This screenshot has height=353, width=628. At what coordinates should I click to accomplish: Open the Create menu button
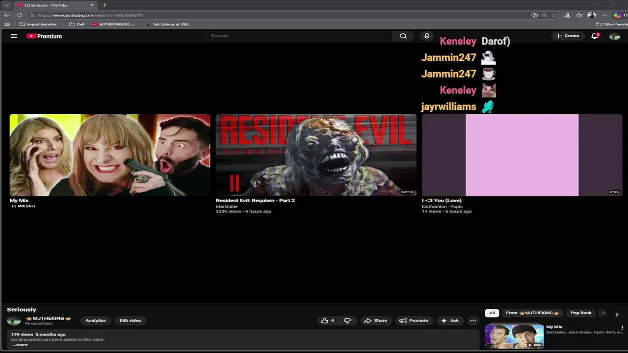(567, 36)
